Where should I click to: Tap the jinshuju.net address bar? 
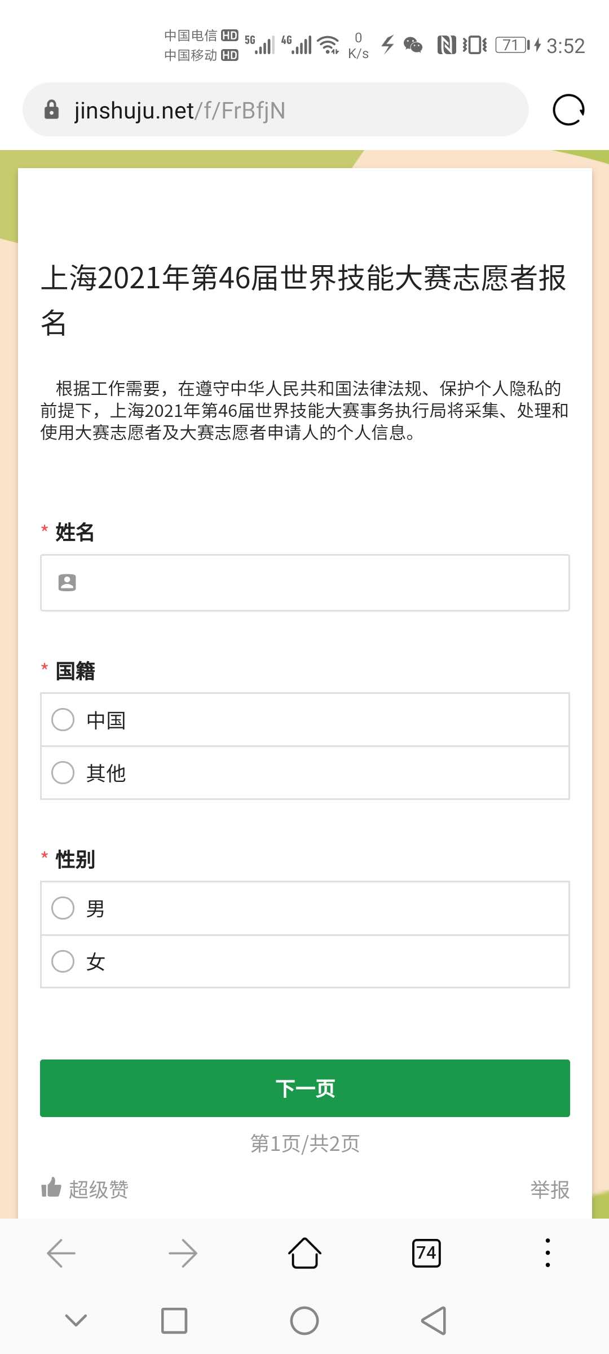pos(282,110)
